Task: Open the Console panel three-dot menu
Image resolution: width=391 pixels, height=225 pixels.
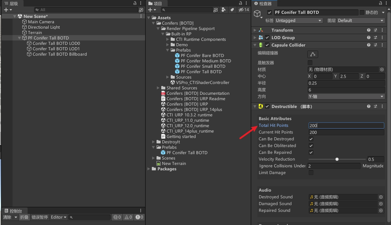Action: point(141,210)
